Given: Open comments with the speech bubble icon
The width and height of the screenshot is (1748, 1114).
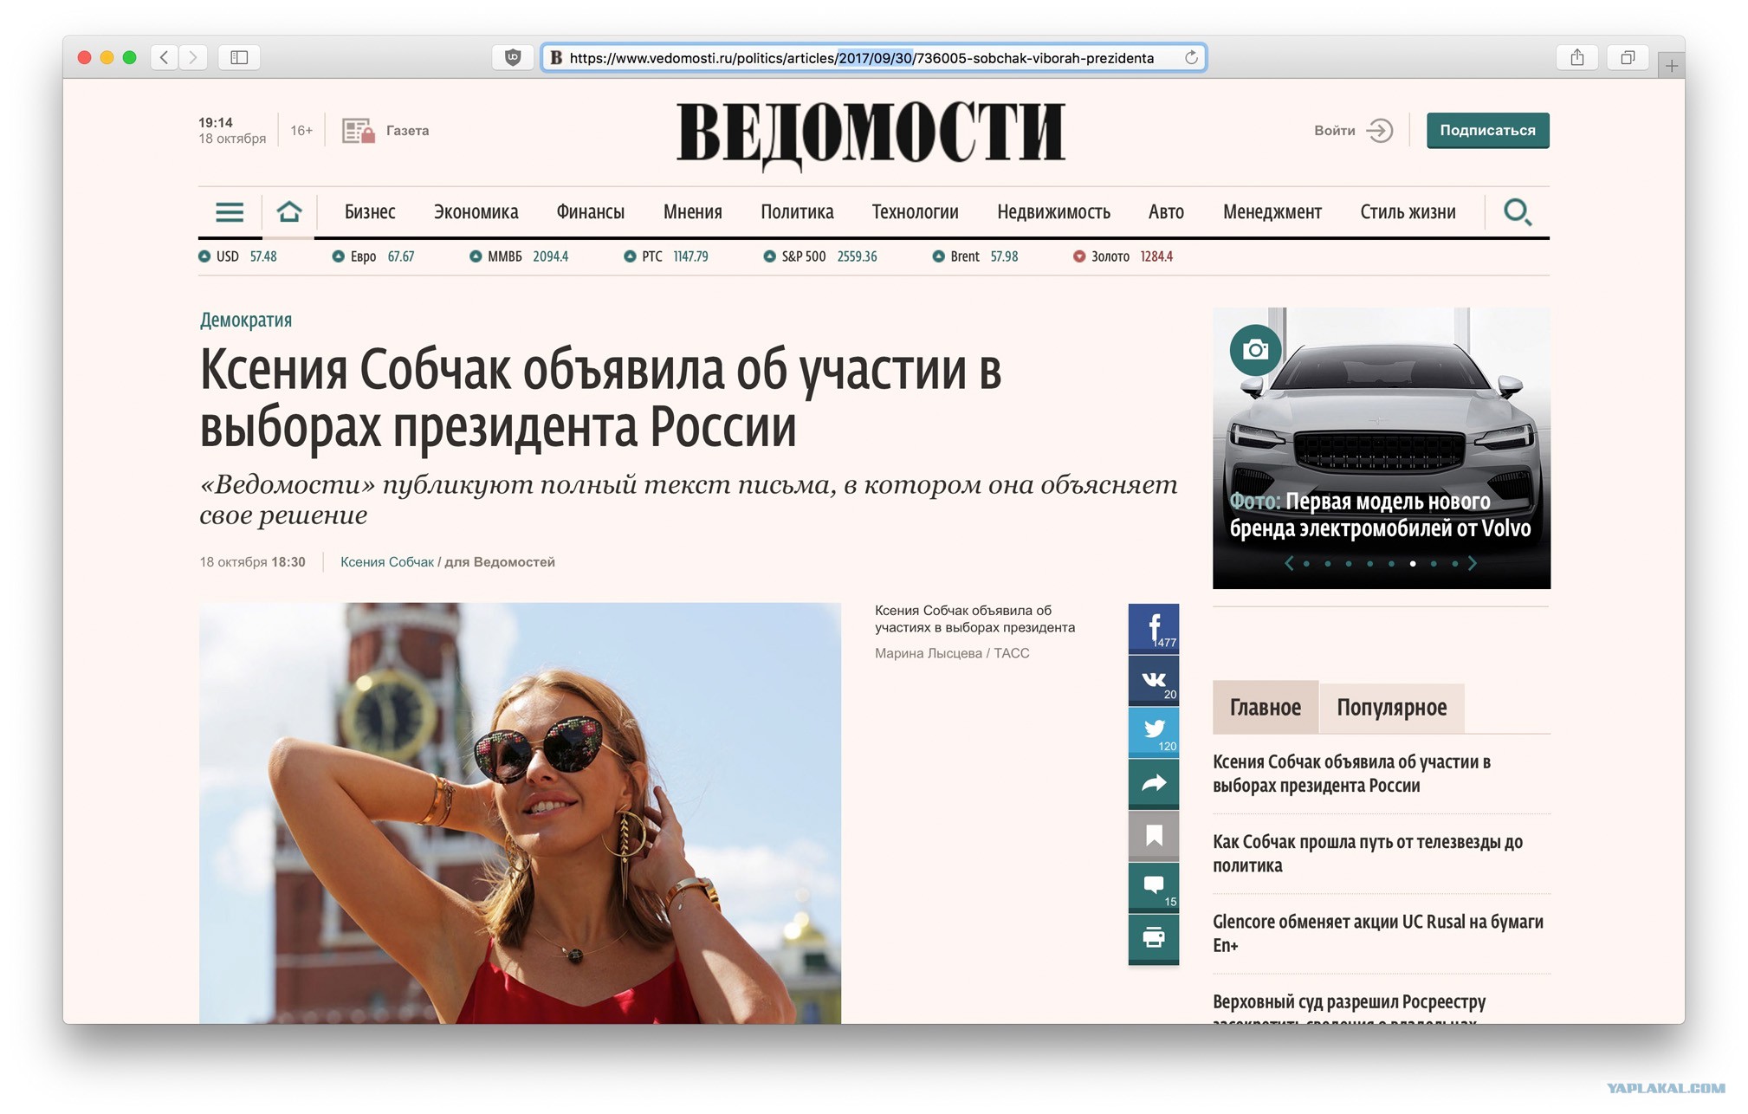Looking at the screenshot, I should 1154,887.
